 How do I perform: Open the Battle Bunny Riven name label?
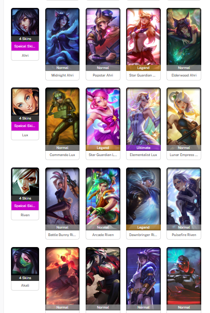point(62,235)
